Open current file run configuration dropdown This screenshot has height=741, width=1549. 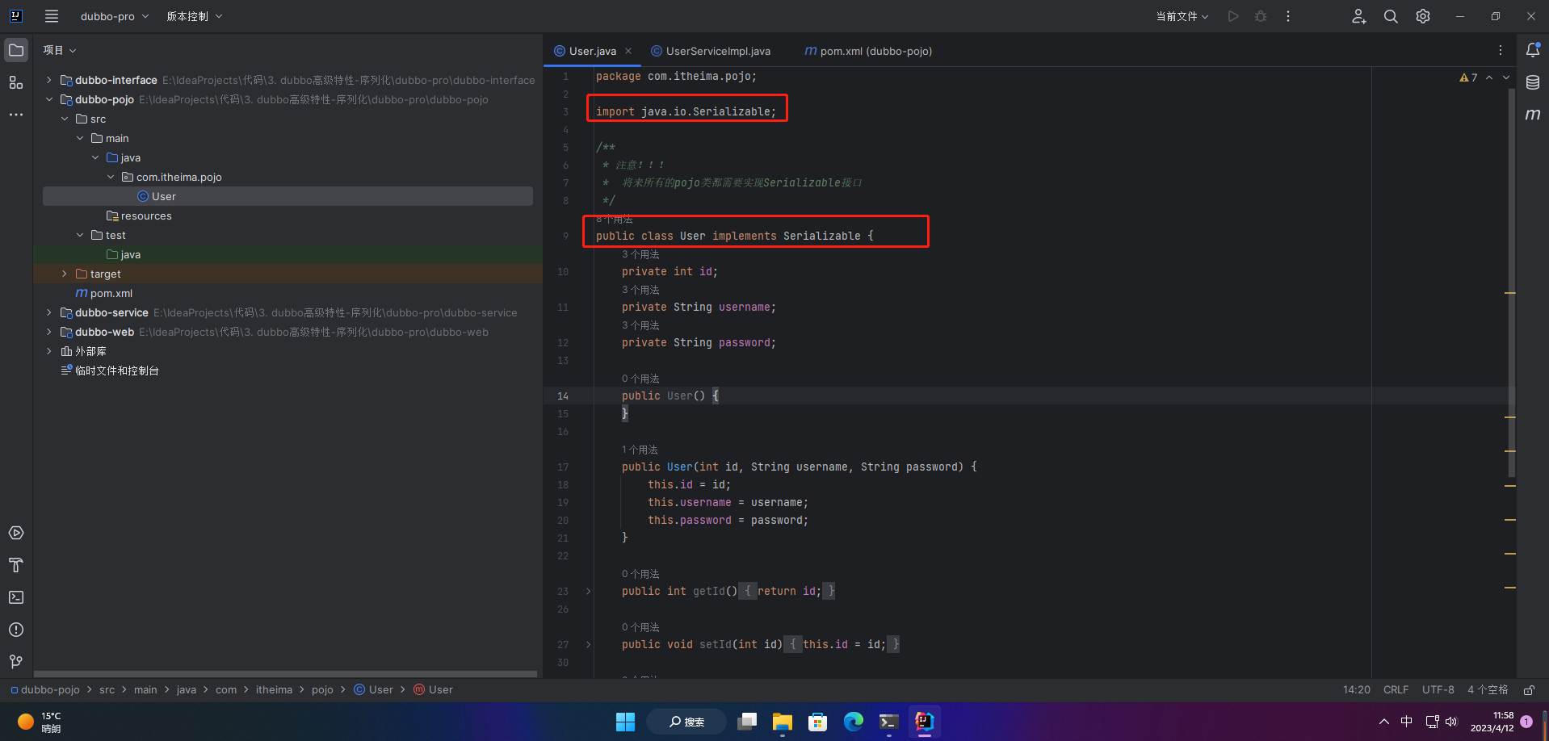tap(1182, 16)
